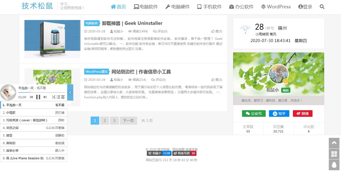The height and width of the screenshot is (171, 341).
Task: Open the WordPress navigation menu item
Action: [x=276, y=7]
